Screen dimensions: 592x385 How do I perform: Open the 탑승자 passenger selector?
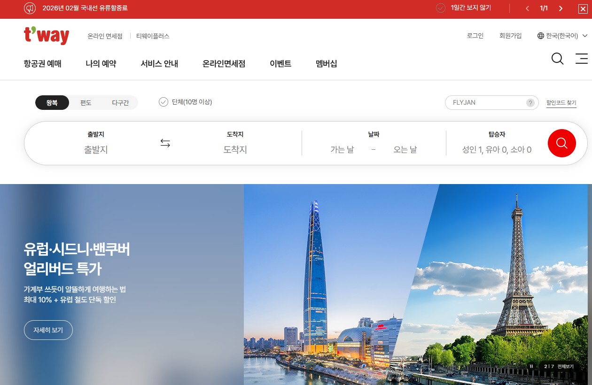[x=496, y=149]
